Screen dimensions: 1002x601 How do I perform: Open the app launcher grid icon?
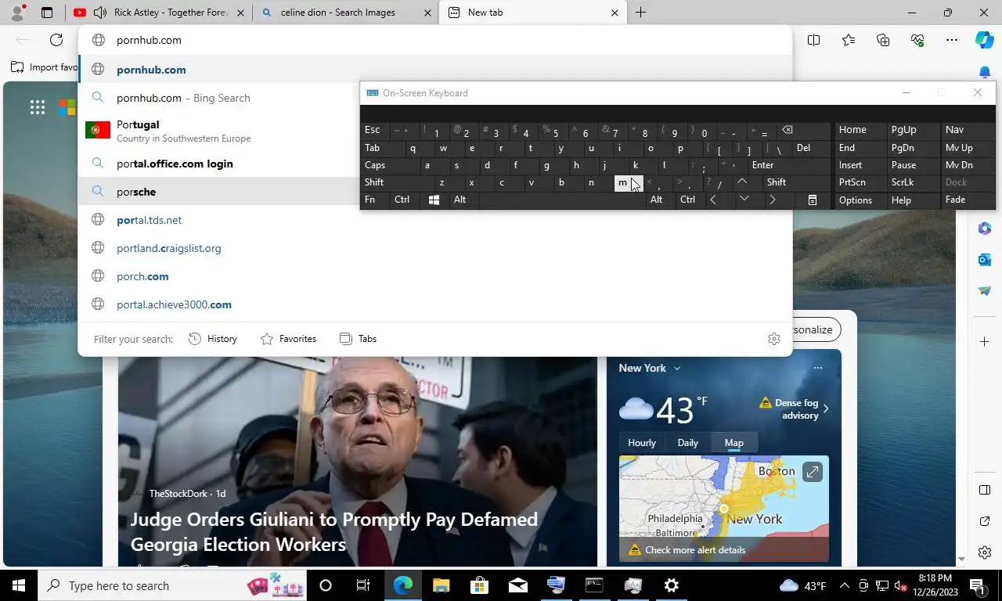pos(37,107)
